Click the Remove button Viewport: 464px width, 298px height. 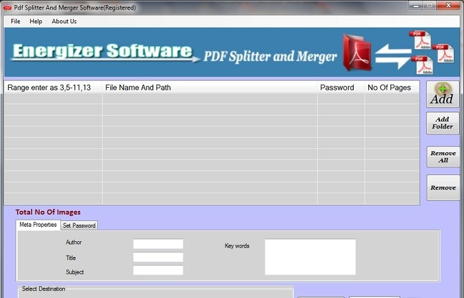[443, 188]
